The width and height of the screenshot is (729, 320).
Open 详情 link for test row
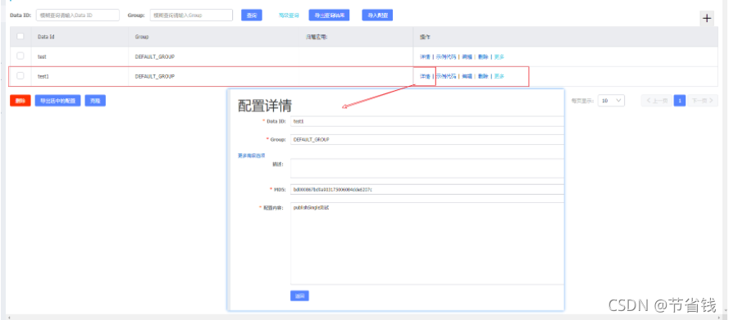coord(425,56)
